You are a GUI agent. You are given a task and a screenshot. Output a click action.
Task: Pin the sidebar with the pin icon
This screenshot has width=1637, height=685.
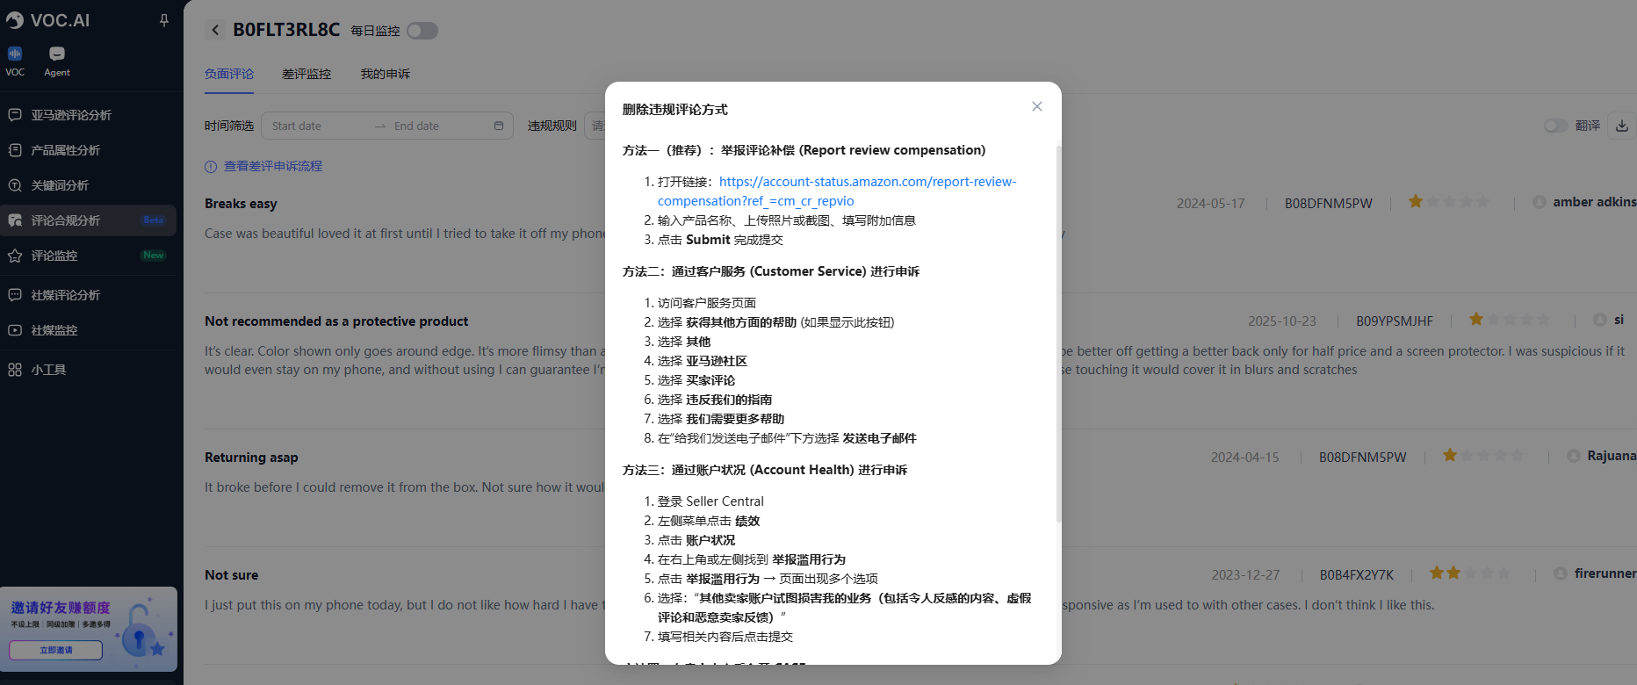(163, 20)
